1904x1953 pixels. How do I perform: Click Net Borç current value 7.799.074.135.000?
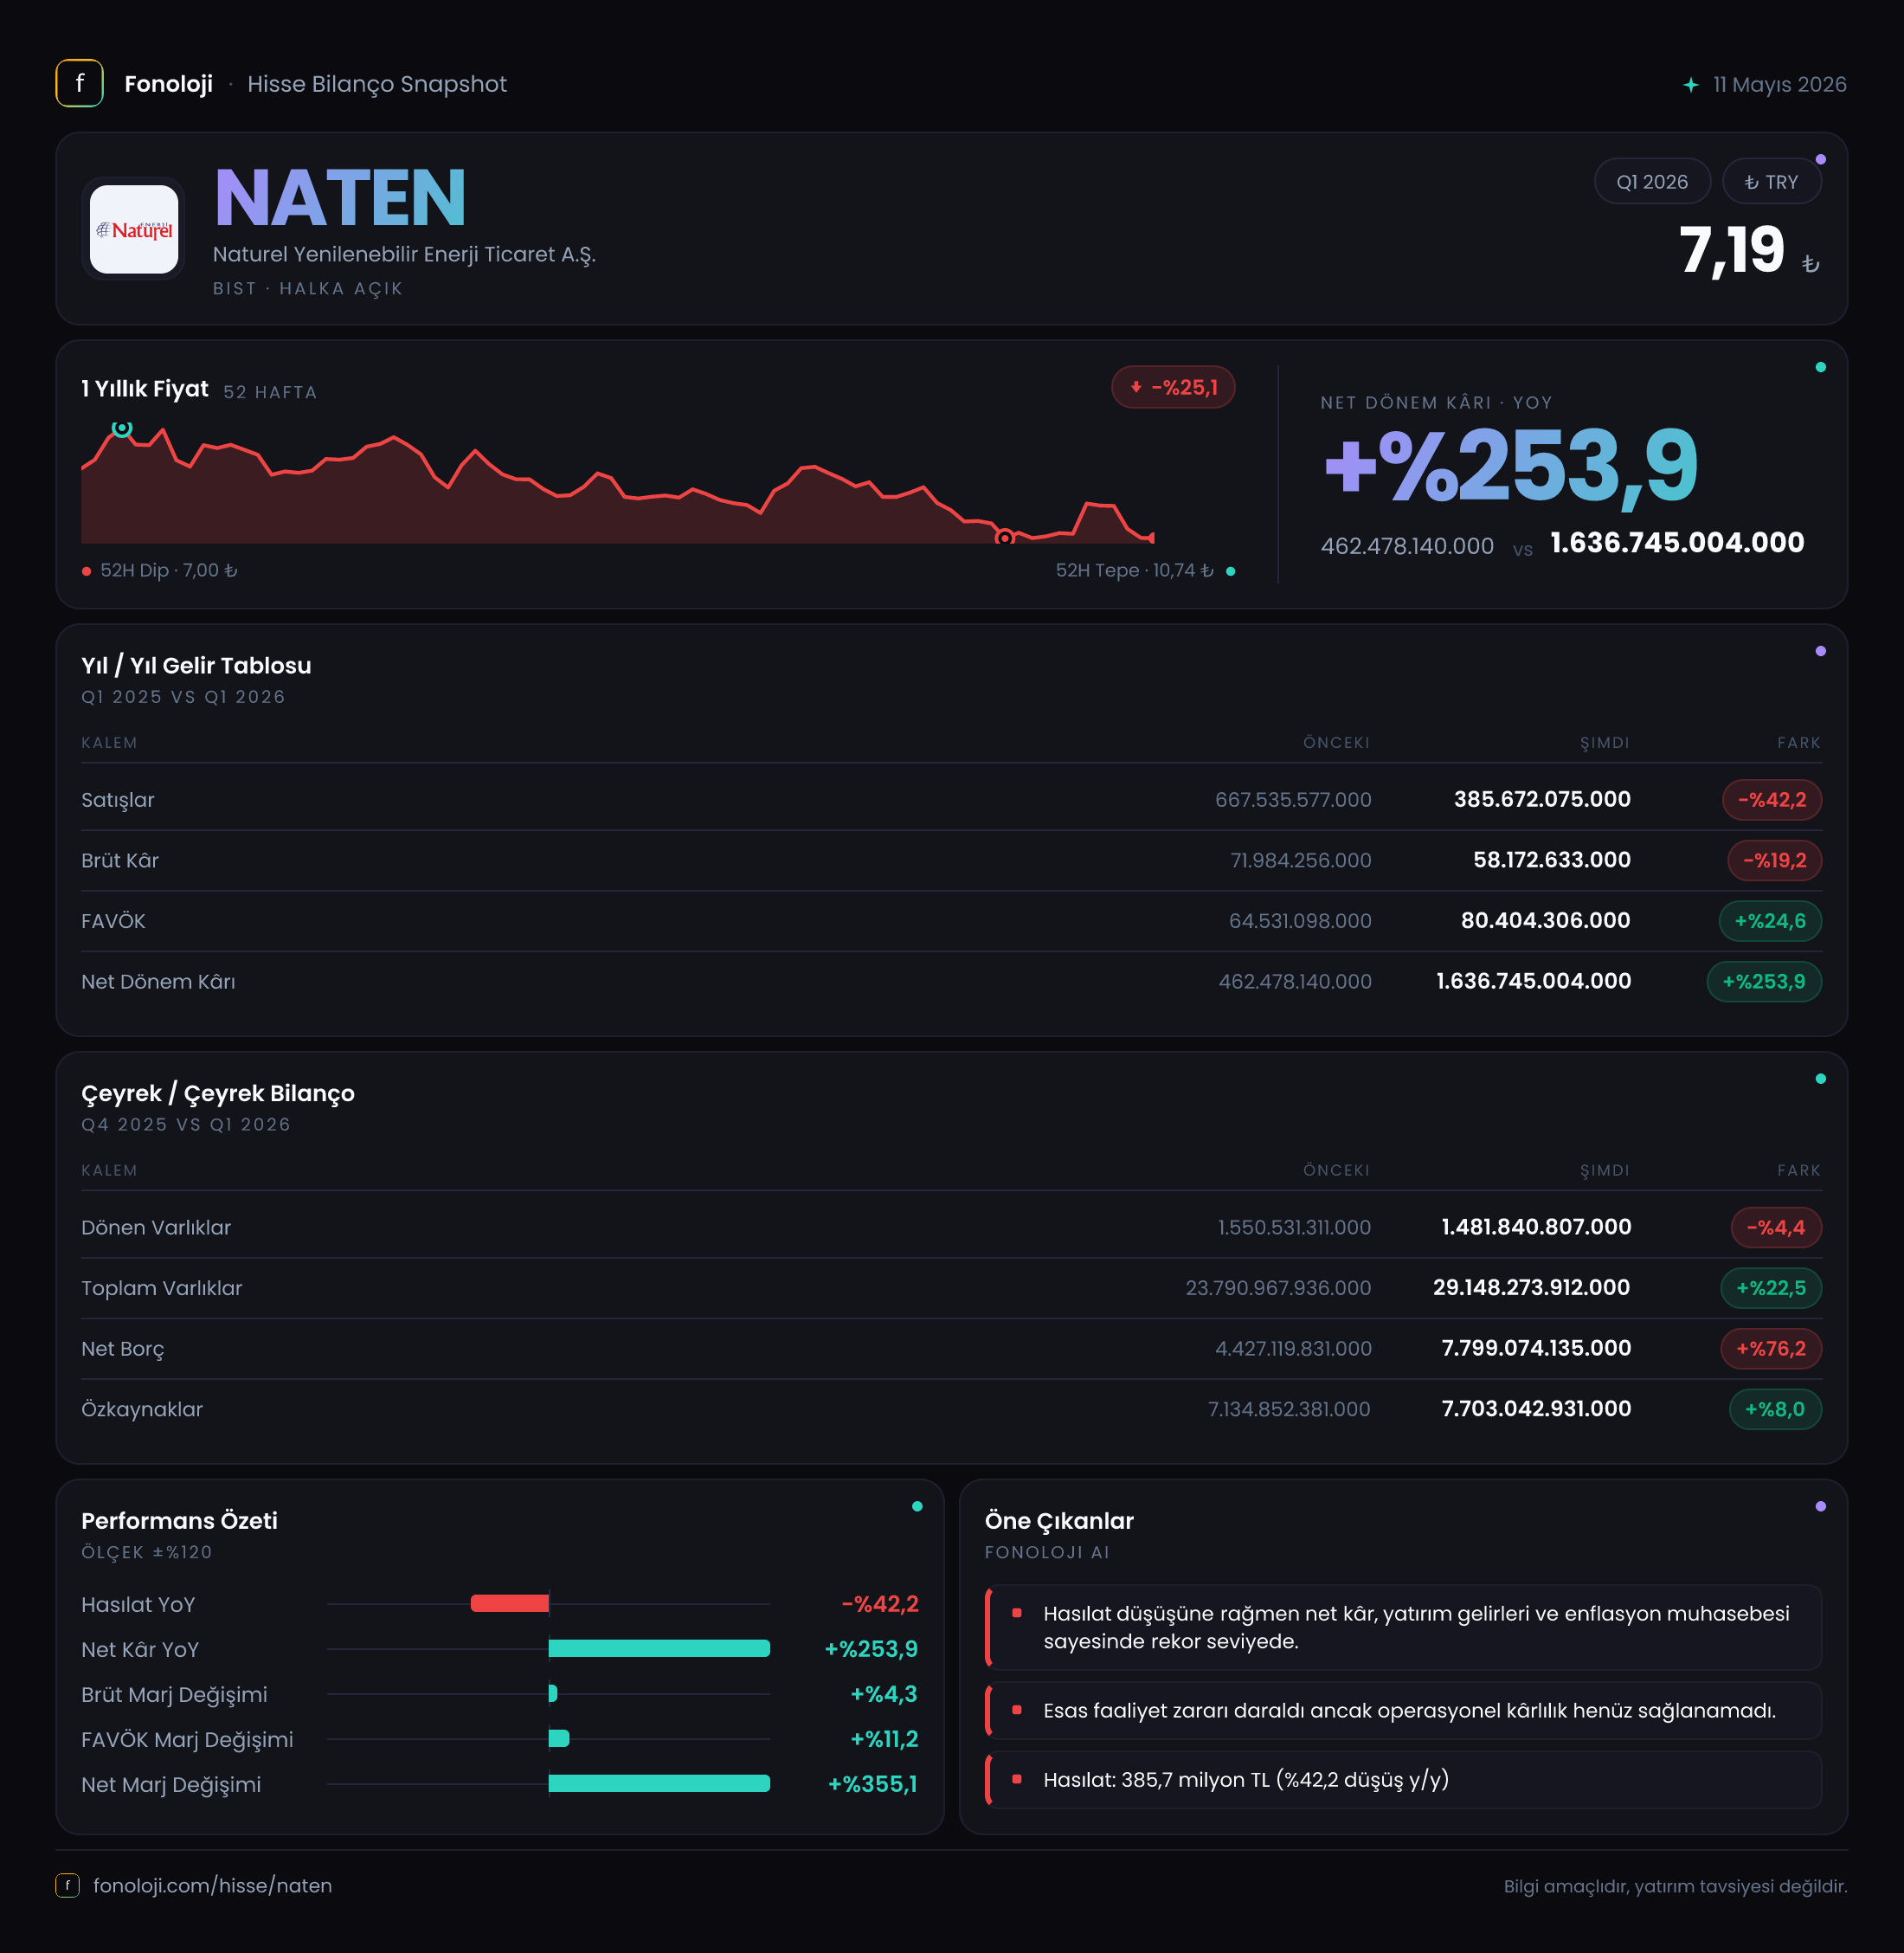pos(1536,1349)
